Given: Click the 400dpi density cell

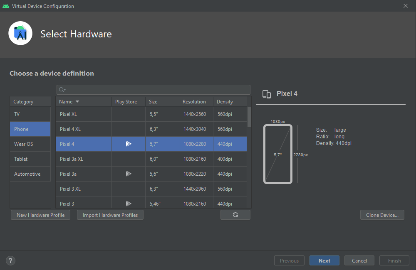Looking at the screenshot, I should tap(230, 159).
